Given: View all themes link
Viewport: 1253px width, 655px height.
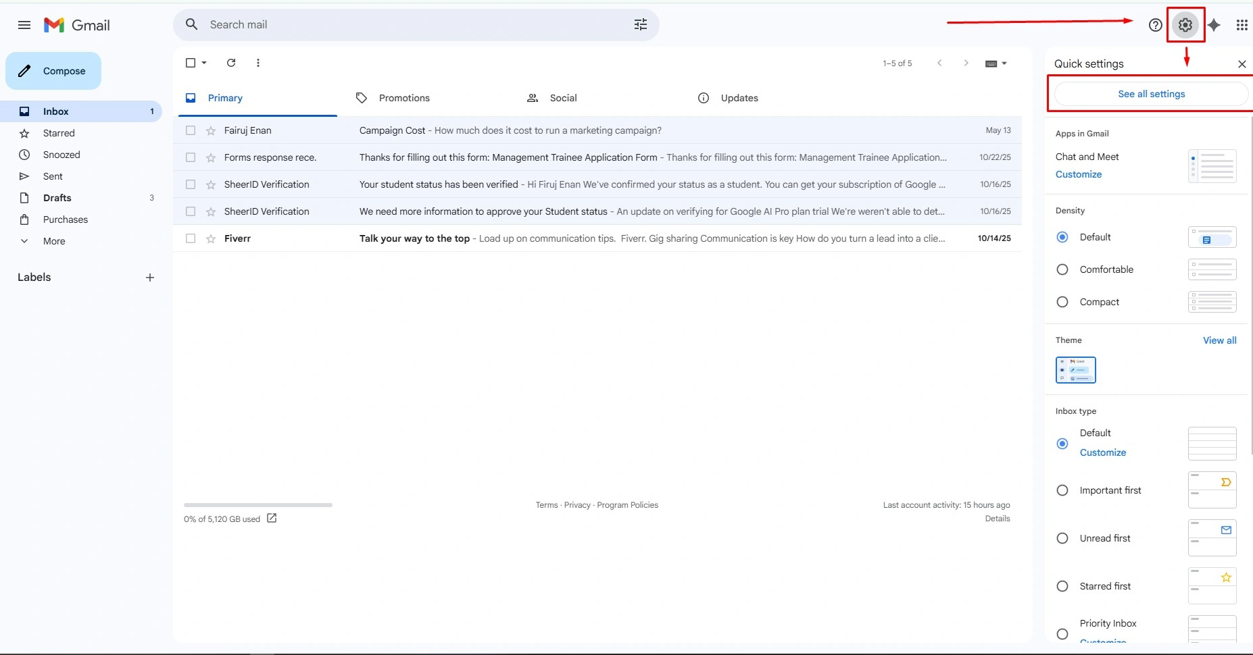Looking at the screenshot, I should (x=1219, y=340).
